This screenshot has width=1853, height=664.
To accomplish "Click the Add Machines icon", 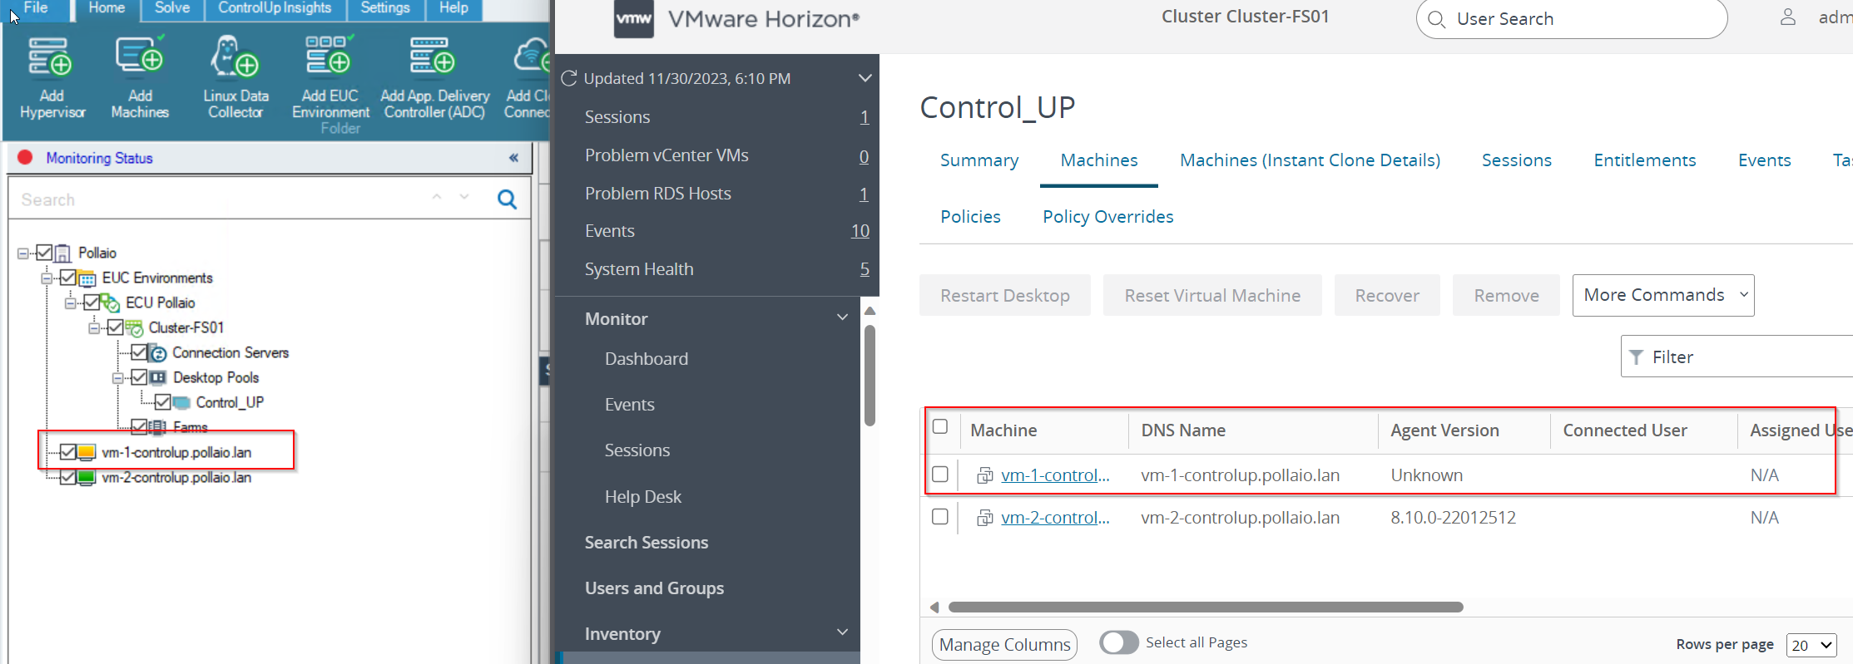I will (139, 56).
